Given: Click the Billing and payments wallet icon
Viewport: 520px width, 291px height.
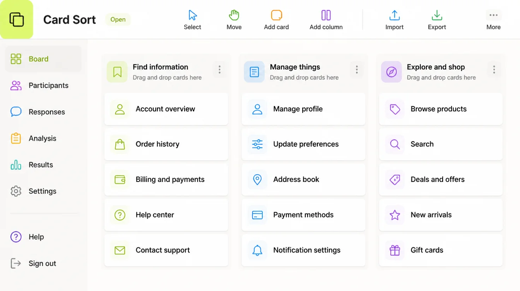Looking at the screenshot, I should [120, 180].
